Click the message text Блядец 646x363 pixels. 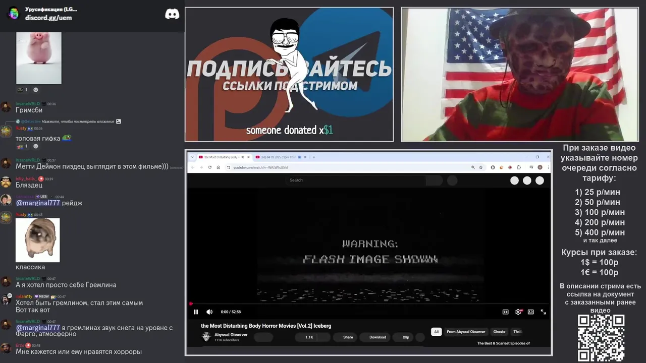tap(29, 185)
